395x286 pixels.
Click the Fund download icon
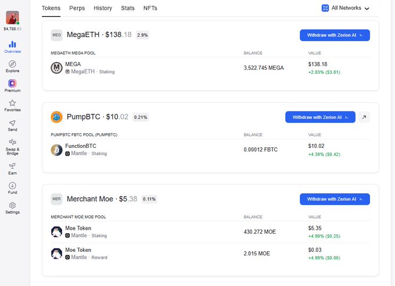12,186
